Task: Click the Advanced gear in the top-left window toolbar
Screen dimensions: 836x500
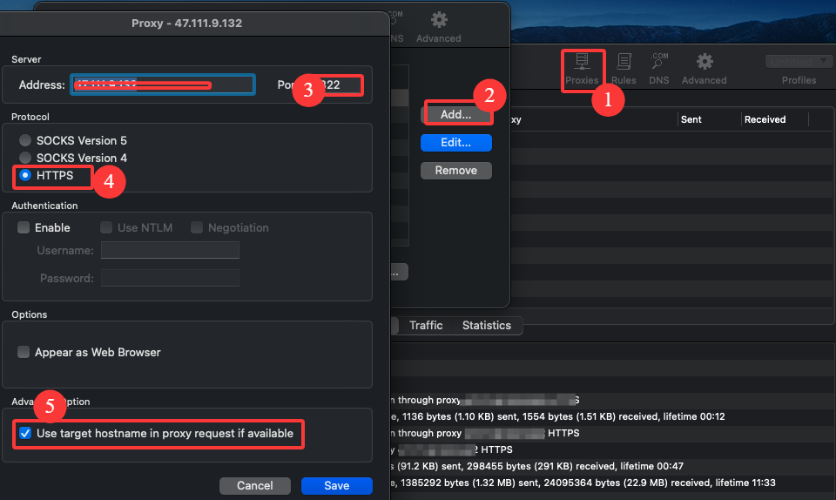Action: click(439, 25)
